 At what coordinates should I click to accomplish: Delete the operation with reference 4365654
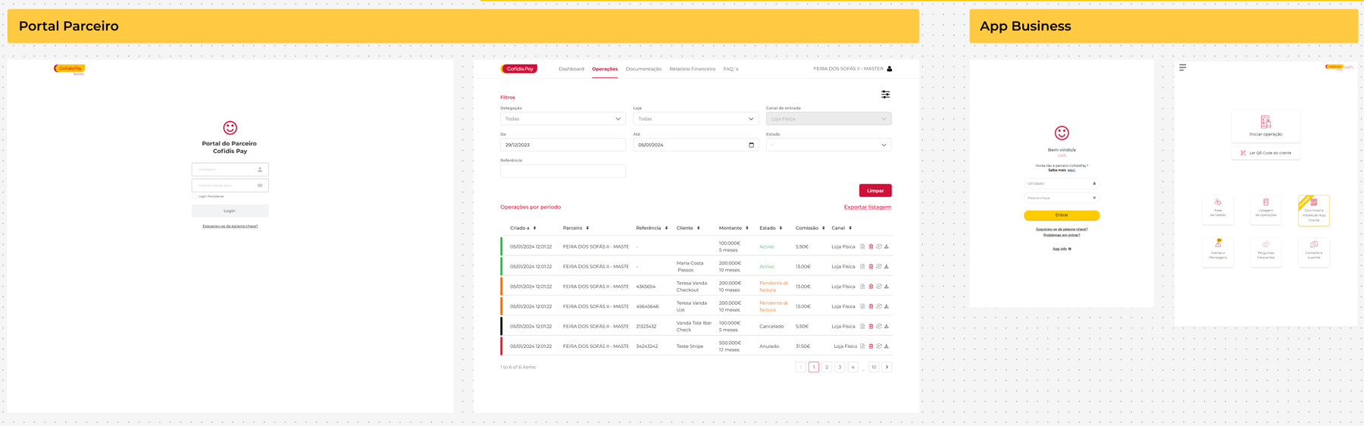point(871,287)
